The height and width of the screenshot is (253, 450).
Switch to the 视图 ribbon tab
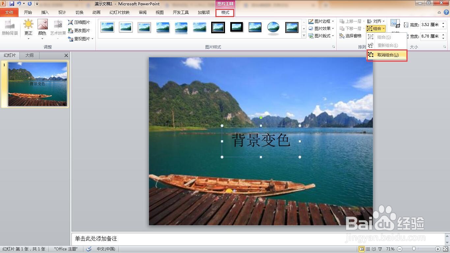tap(160, 13)
